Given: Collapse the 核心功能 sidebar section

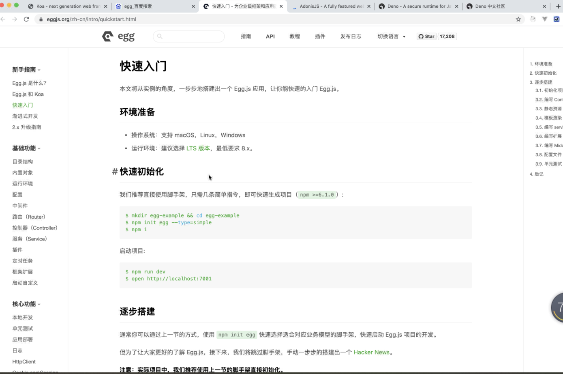Looking at the screenshot, I should pos(26,304).
